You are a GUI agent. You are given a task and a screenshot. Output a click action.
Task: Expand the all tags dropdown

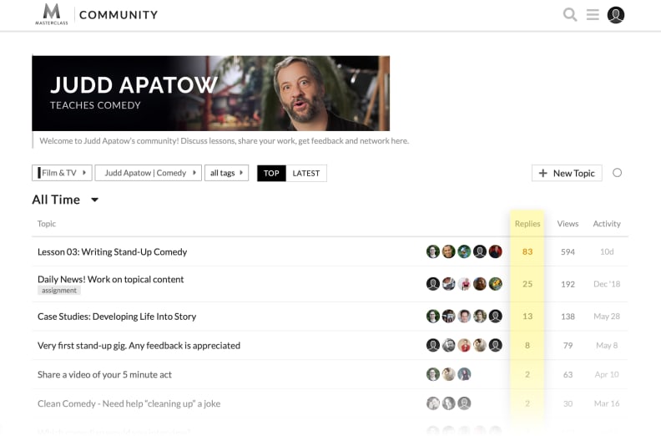pyautogui.click(x=226, y=173)
